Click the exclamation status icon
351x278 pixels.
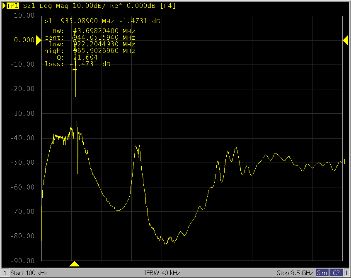[347, 273]
